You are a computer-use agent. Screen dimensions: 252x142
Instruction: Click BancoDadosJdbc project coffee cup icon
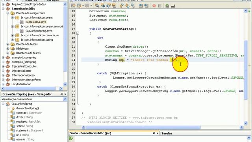point(8,9)
